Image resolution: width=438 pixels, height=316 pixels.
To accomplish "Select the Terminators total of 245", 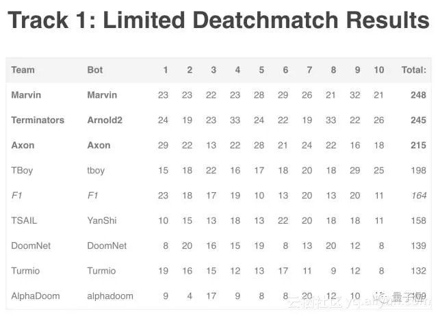I will pos(418,120).
